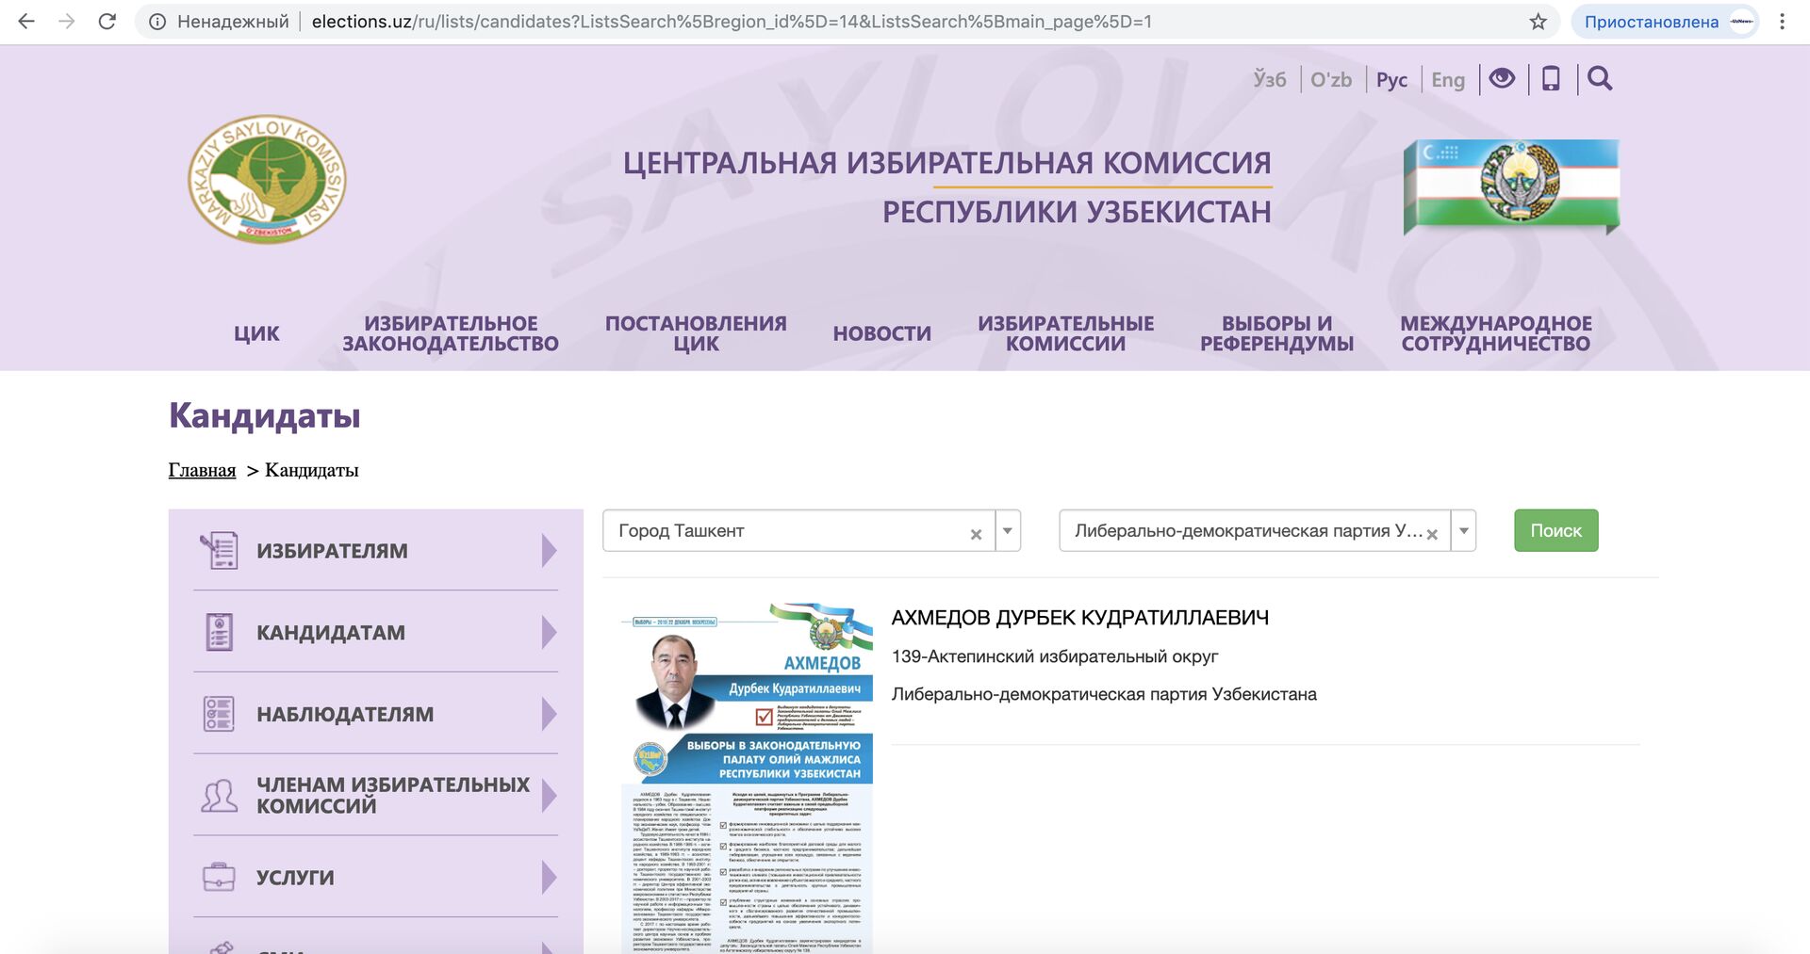Open the НОВОСТИ menu
This screenshot has width=1810, height=954.
(882, 333)
